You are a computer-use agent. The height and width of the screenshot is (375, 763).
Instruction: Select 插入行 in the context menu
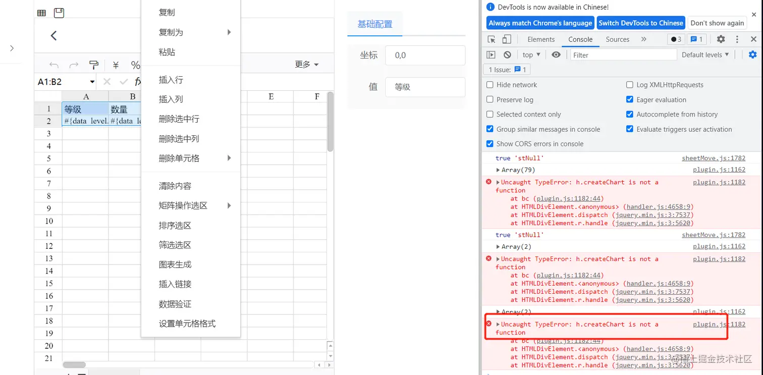point(191,80)
